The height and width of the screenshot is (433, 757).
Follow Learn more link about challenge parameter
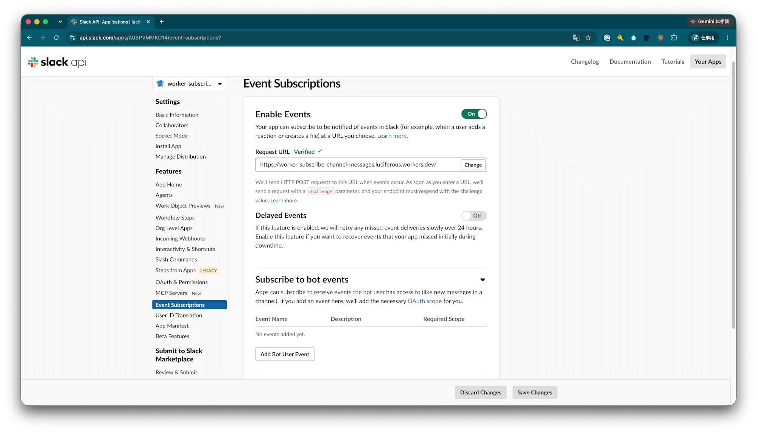284,201
